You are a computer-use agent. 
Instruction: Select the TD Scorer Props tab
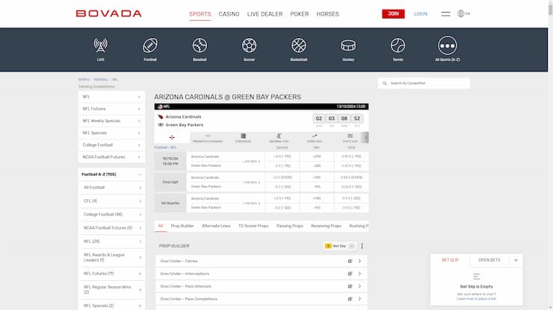(x=253, y=226)
